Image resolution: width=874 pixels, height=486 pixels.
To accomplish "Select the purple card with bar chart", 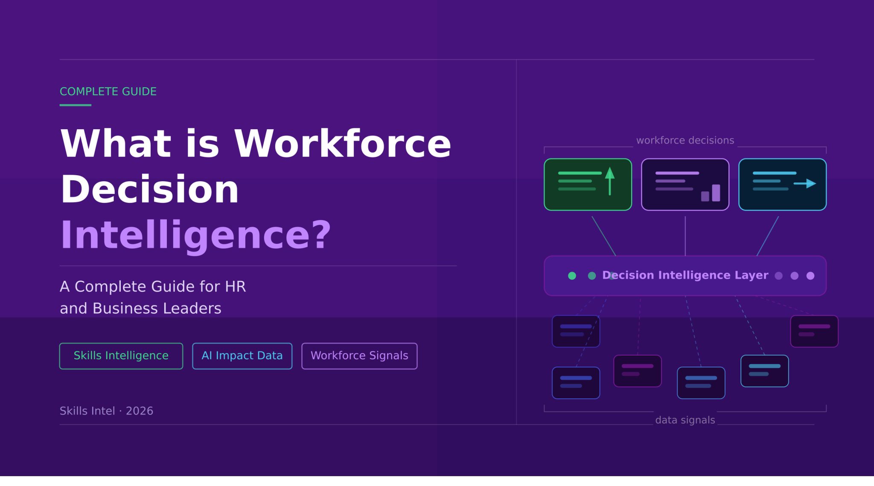I will (x=685, y=185).
